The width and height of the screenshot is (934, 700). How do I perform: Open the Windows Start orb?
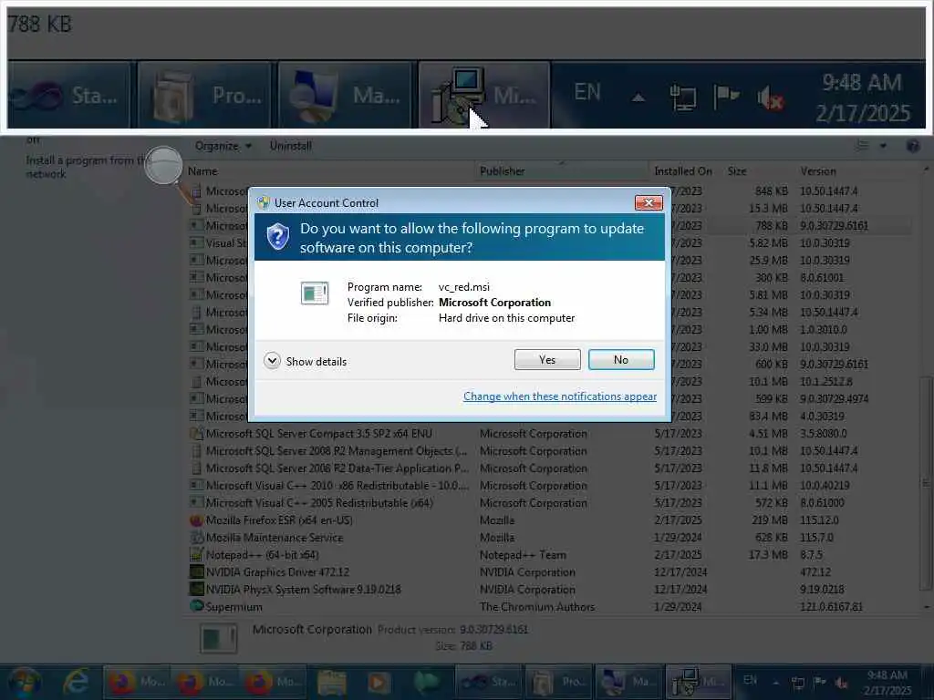24,682
